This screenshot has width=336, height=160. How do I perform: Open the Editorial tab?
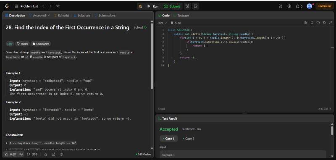61,16
